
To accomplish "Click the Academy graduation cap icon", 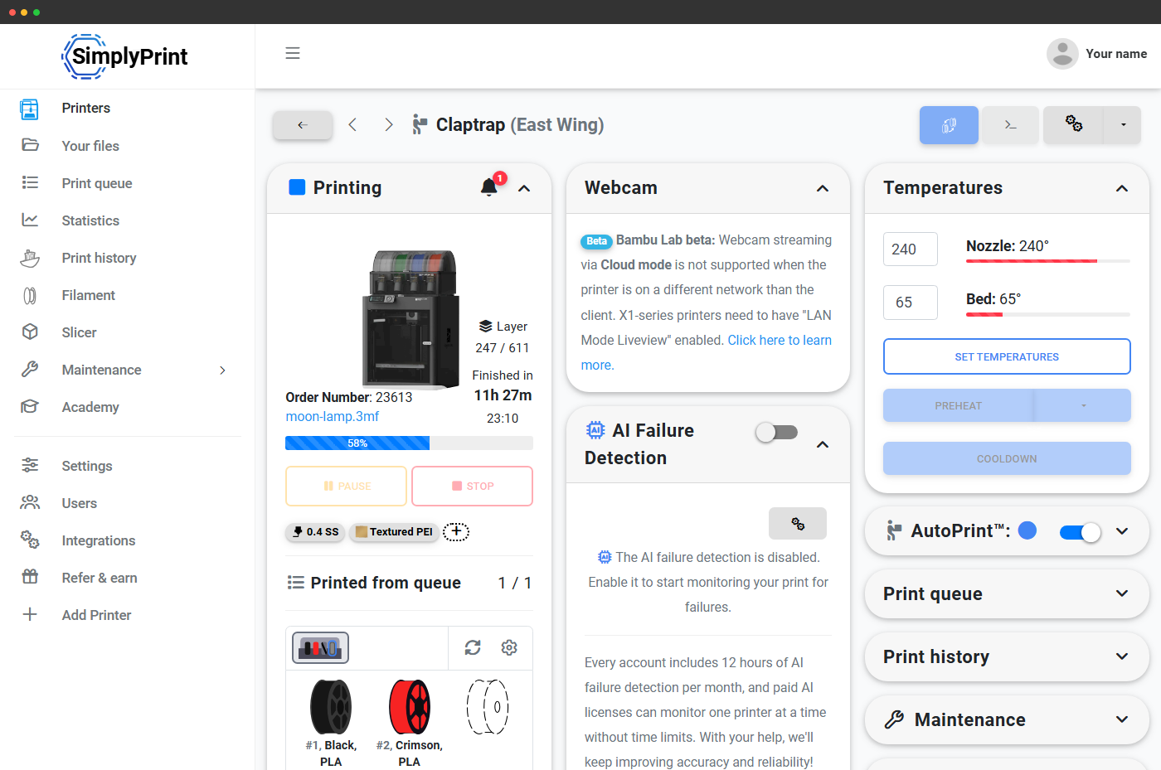I will tap(30, 406).
